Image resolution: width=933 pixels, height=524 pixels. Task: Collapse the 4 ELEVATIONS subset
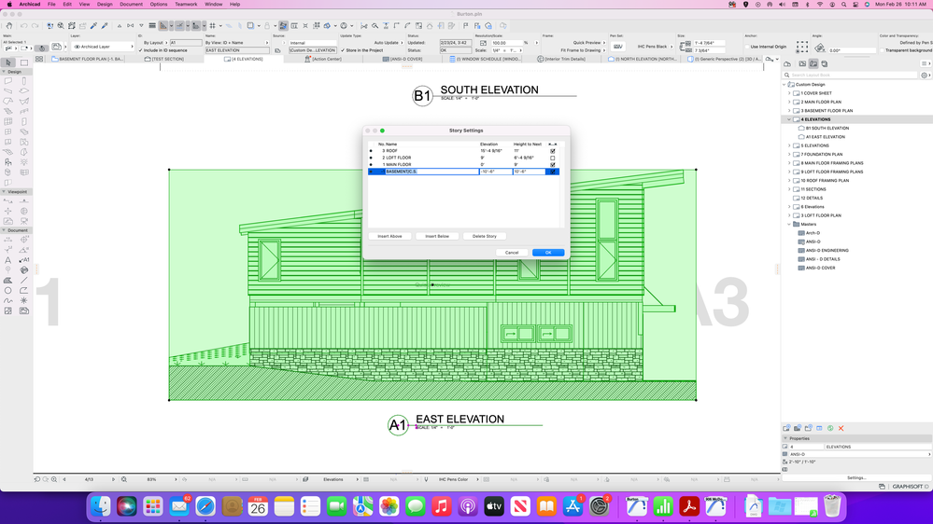tap(789, 119)
